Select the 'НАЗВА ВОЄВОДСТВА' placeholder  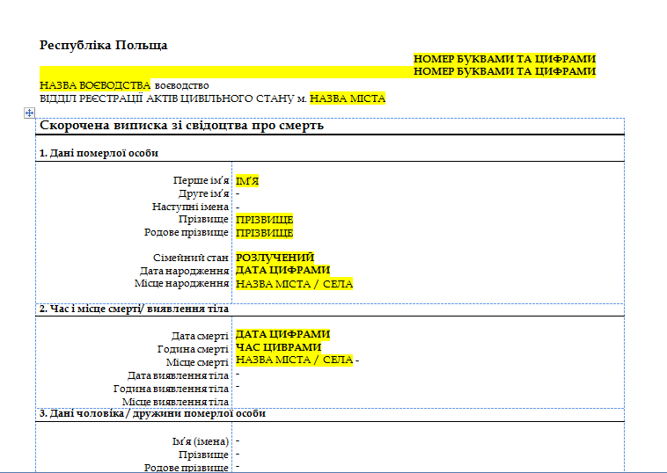[95, 85]
